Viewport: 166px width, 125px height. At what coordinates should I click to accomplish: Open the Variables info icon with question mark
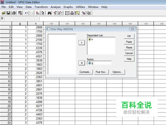click(x=43, y=13)
